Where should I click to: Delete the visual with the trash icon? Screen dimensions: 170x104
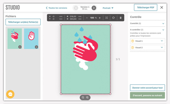click(121, 18)
